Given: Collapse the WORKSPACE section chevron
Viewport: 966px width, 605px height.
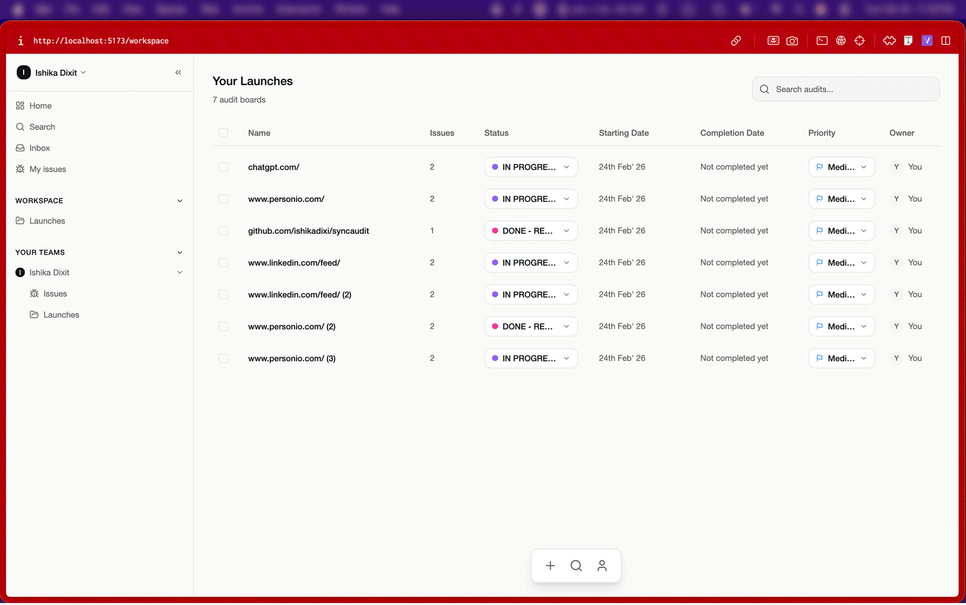Looking at the screenshot, I should [180, 201].
